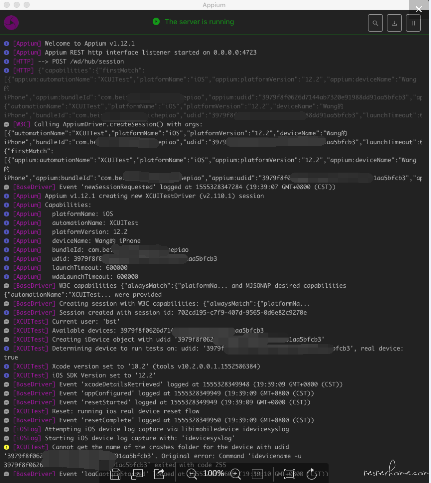Zoom in with the plus magnifier
The image size is (431, 483).
click(x=235, y=474)
